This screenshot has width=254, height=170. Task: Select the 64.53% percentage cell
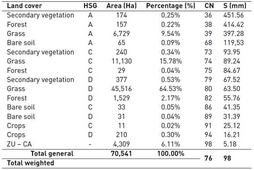[x=170, y=89]
